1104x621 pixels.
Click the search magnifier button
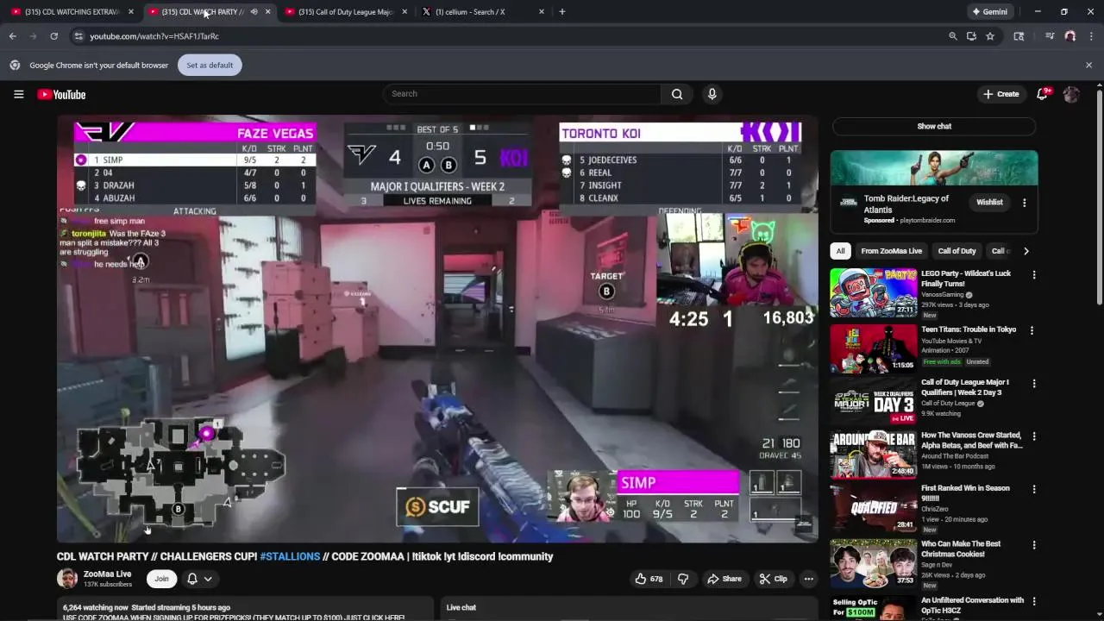click(x=677, y=94)
